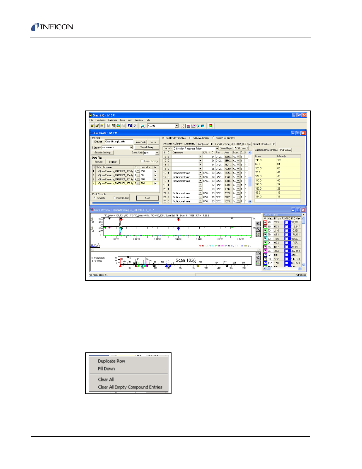The width and height of the screenshot is (362, 469).
Task: Click the blue screen toolbar icon
Action: coord(203,126)
